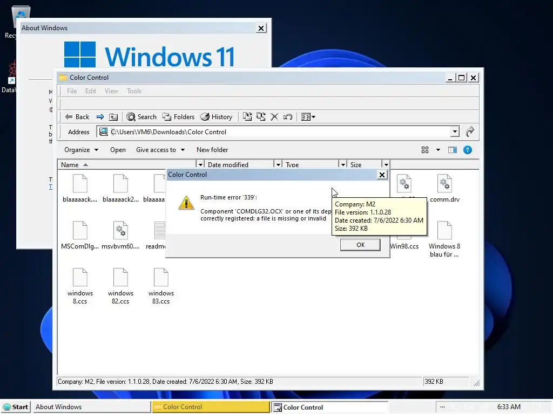Switch to About Windows taskbar item
553x414 pixels.
point(92,407)
